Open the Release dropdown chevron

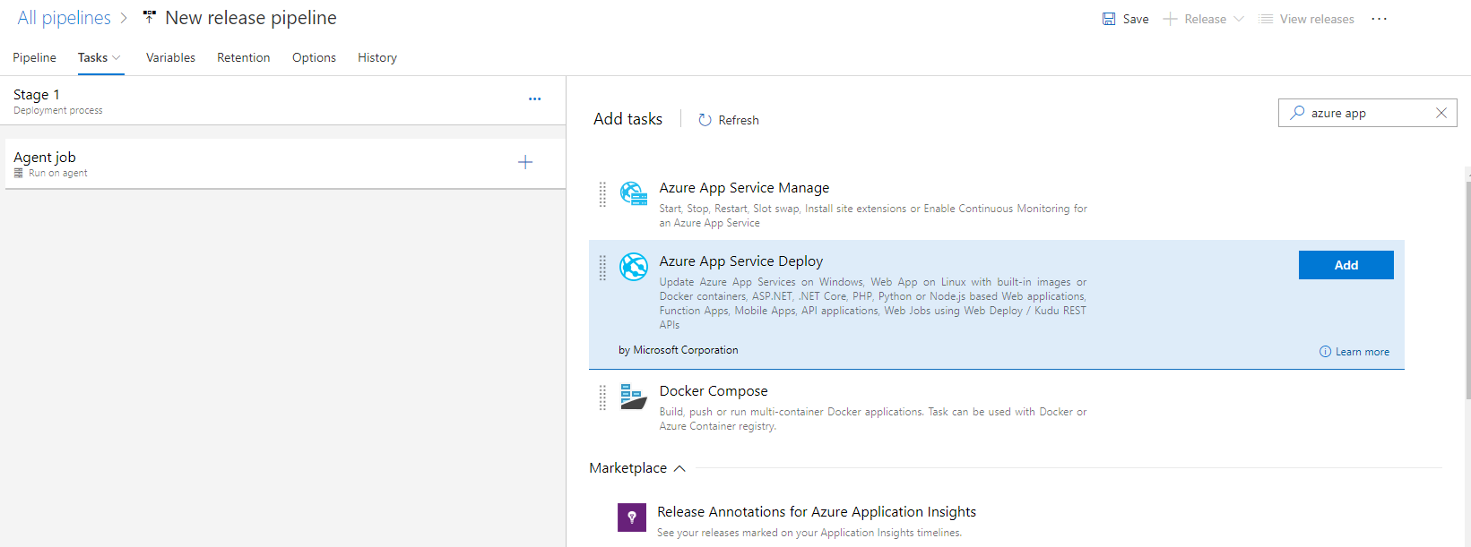[1239, 19]
